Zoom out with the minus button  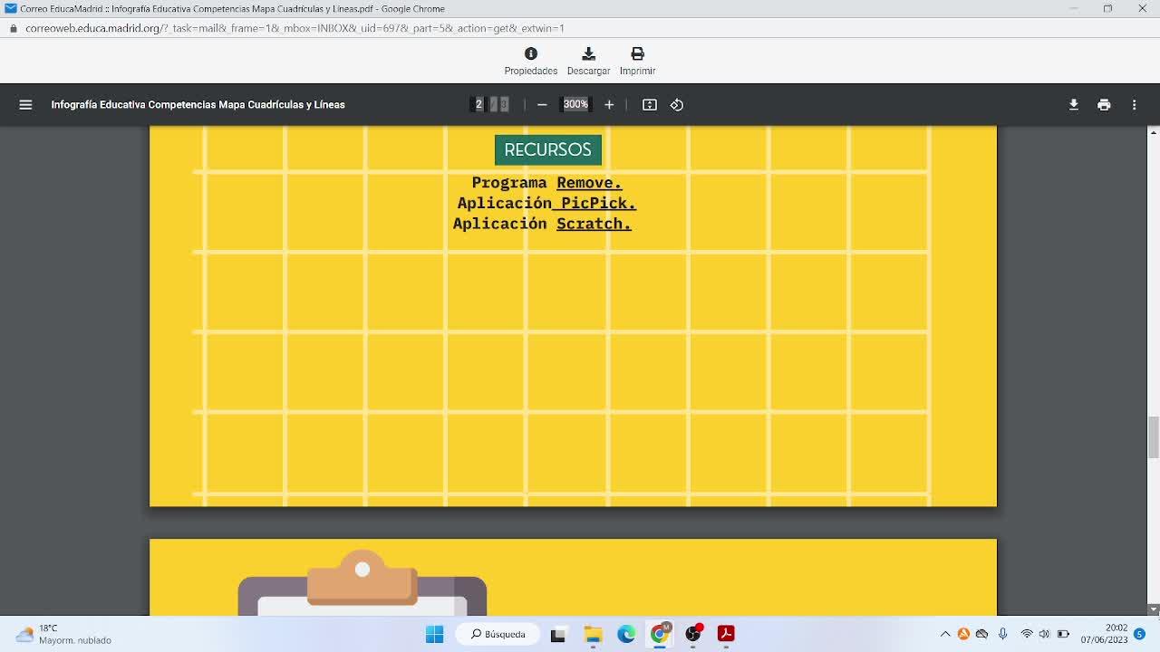click(x=542, y=105)
